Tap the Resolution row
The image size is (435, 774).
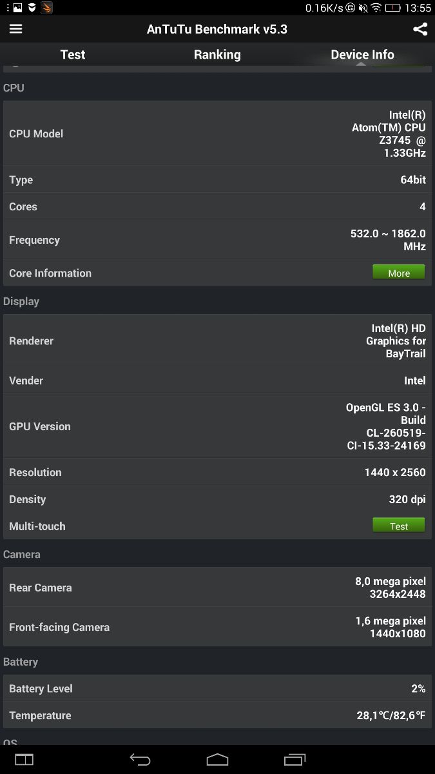[217, 472]
